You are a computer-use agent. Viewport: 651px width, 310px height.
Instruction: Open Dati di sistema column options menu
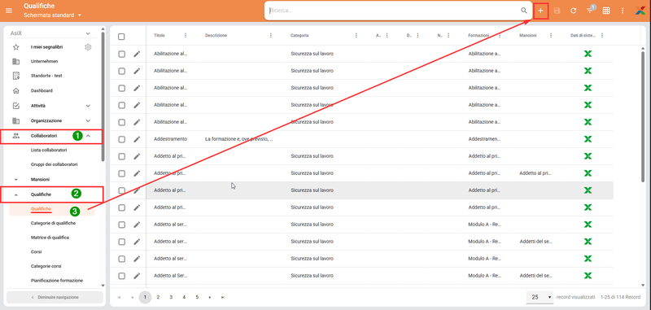pyautogui.click(x=602, y=36)
